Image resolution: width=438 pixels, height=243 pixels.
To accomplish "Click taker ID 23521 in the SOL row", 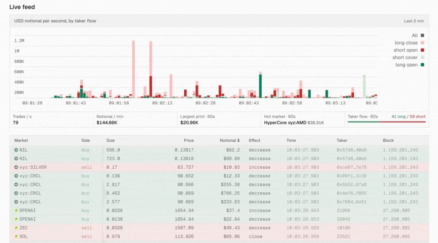I will [x=343, y=236].
